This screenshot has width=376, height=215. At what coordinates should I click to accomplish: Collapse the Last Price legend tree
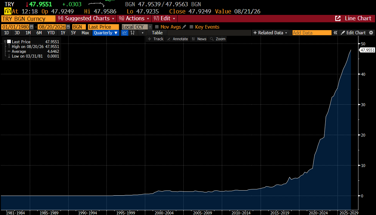point(5,42)
